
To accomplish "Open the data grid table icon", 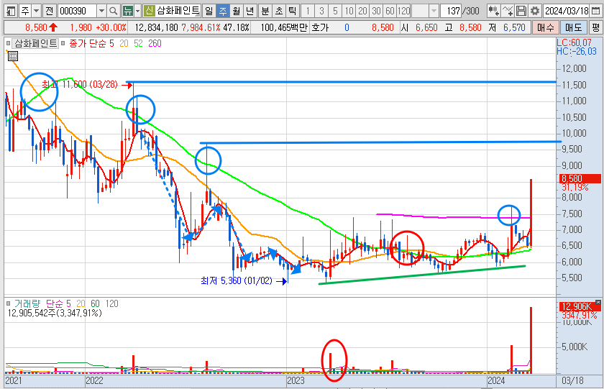I will click(x=13, y=56).
